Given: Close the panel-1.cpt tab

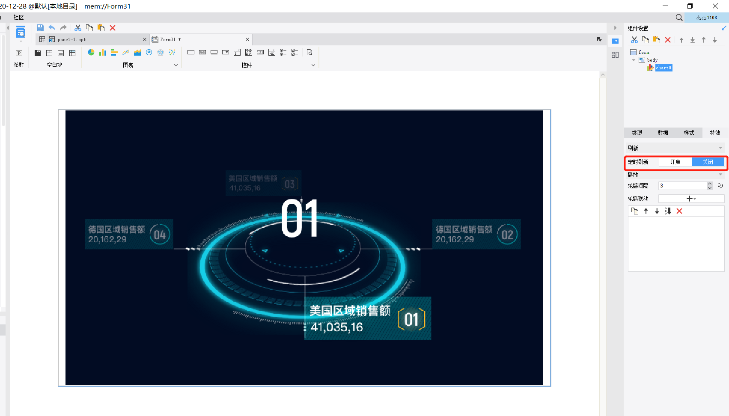Looking at the screenshot, I should (144, 39).
